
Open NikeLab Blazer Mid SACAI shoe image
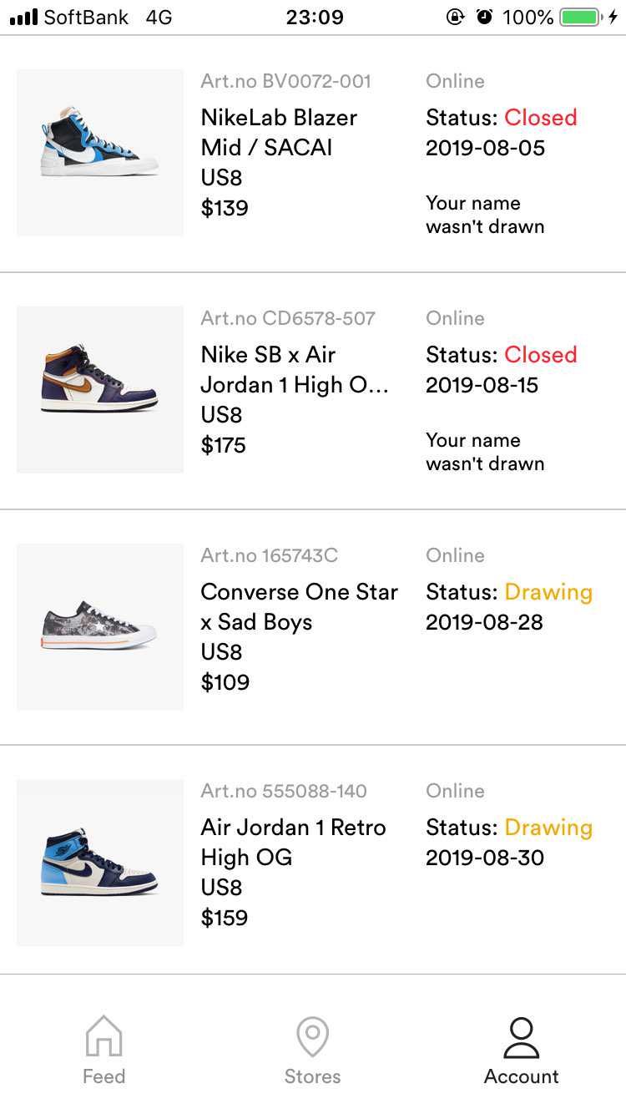pos(100,153)
